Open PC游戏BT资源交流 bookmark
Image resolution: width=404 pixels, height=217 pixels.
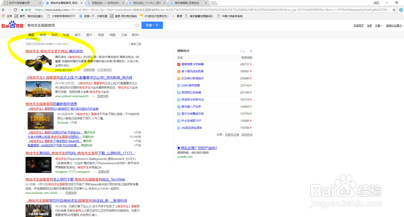154,16
